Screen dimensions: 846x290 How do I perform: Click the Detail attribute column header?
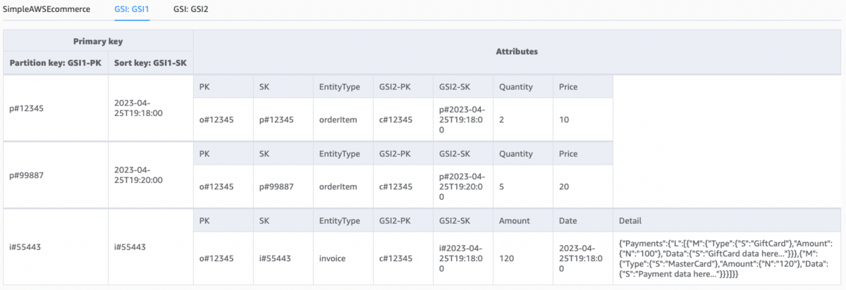[x=630, y=220]
